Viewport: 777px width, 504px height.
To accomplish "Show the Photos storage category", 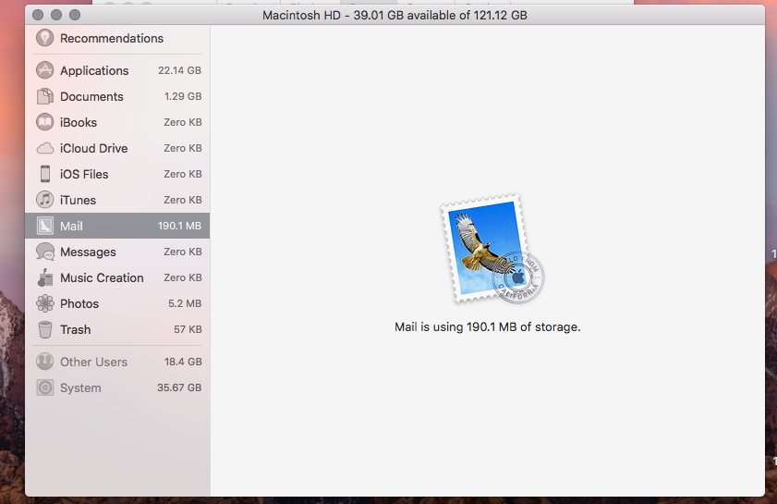I will coord(117,303).
